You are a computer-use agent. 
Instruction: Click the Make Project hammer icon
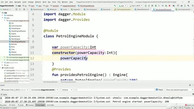[115, 6]
